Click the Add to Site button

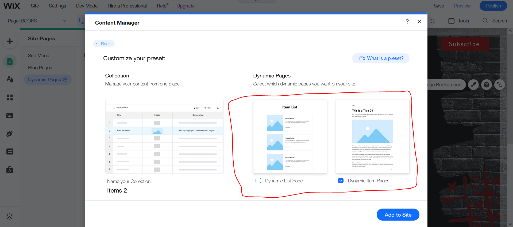coord(398,215)
